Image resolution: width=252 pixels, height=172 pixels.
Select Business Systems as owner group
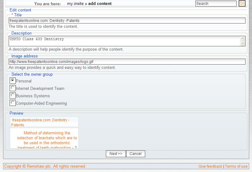tap(13, 95)
